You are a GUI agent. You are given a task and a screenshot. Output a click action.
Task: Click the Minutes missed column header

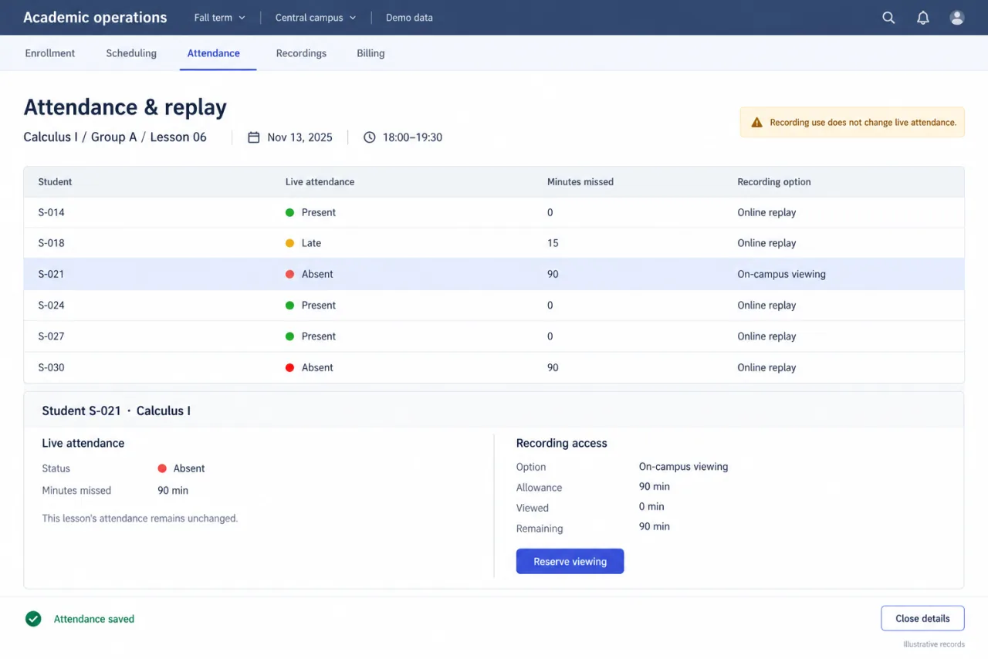(x=580, y=182)
